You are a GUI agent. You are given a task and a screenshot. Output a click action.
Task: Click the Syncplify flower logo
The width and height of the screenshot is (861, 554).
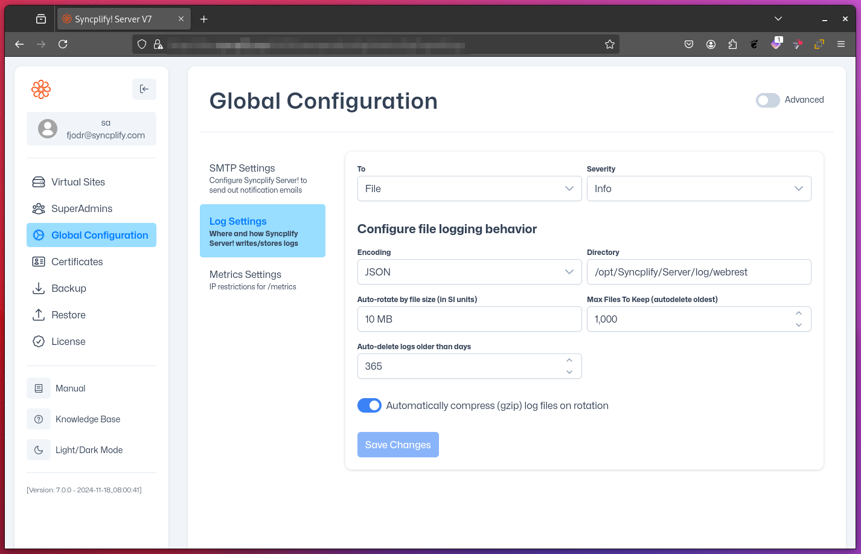[x=41, y=89]
